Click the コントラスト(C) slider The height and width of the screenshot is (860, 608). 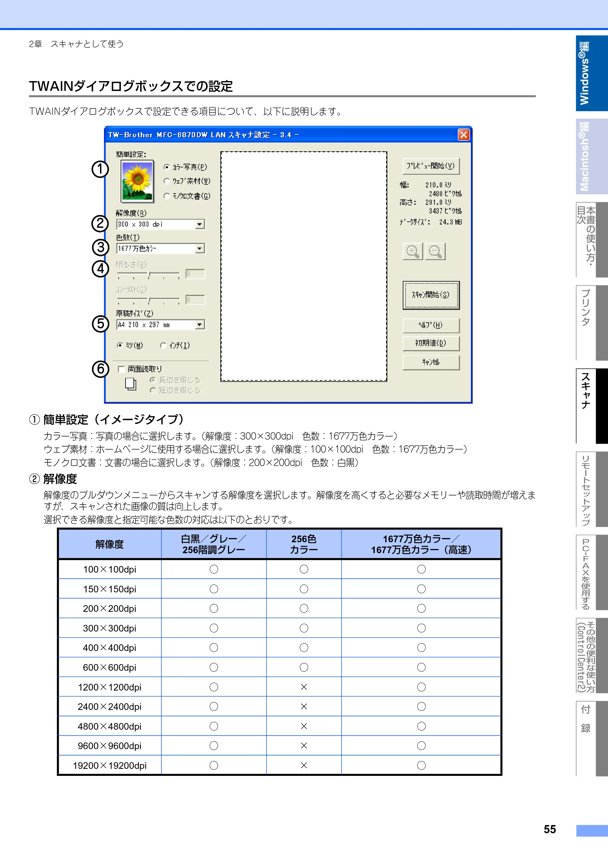coord(148,300)
